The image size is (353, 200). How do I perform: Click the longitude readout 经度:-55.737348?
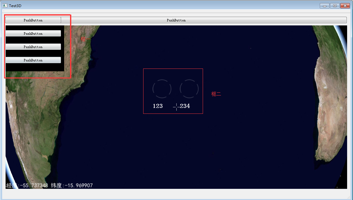(x=27, y=185)
